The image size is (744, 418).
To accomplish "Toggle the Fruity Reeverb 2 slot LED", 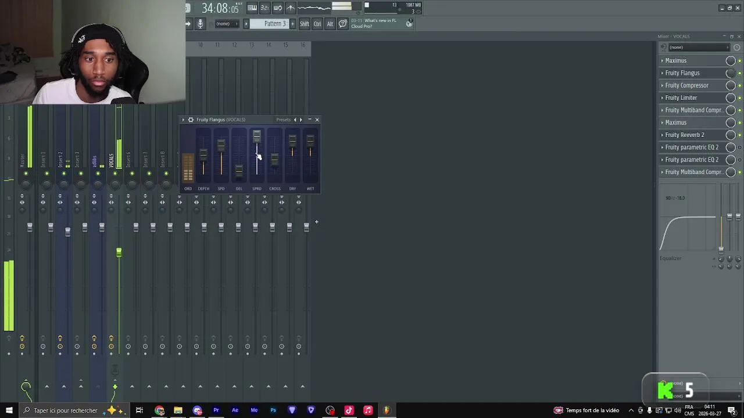I will pyautogui.click(x=739, y=135).
